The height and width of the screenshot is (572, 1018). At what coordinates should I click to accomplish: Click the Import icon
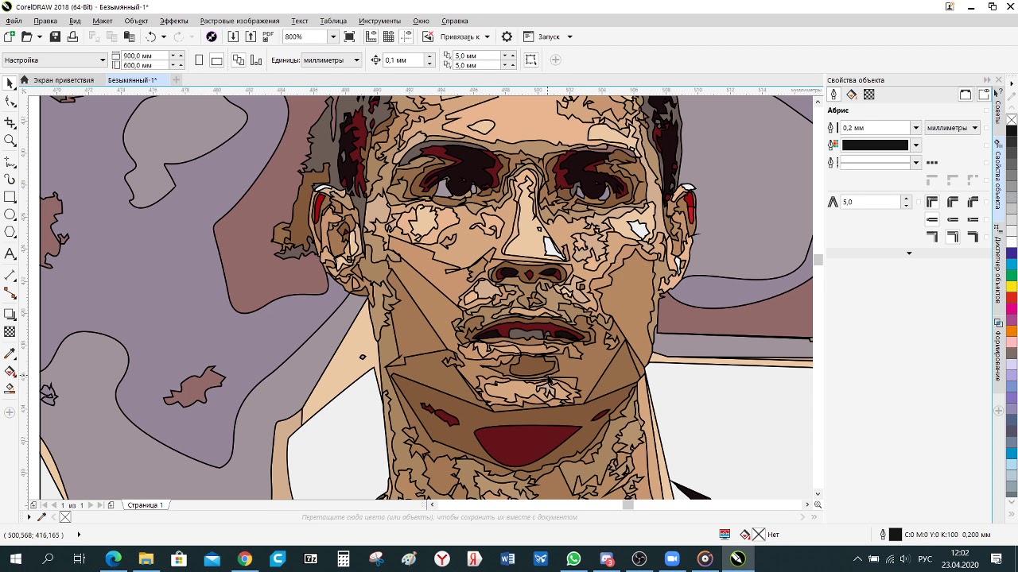[233, 37]
